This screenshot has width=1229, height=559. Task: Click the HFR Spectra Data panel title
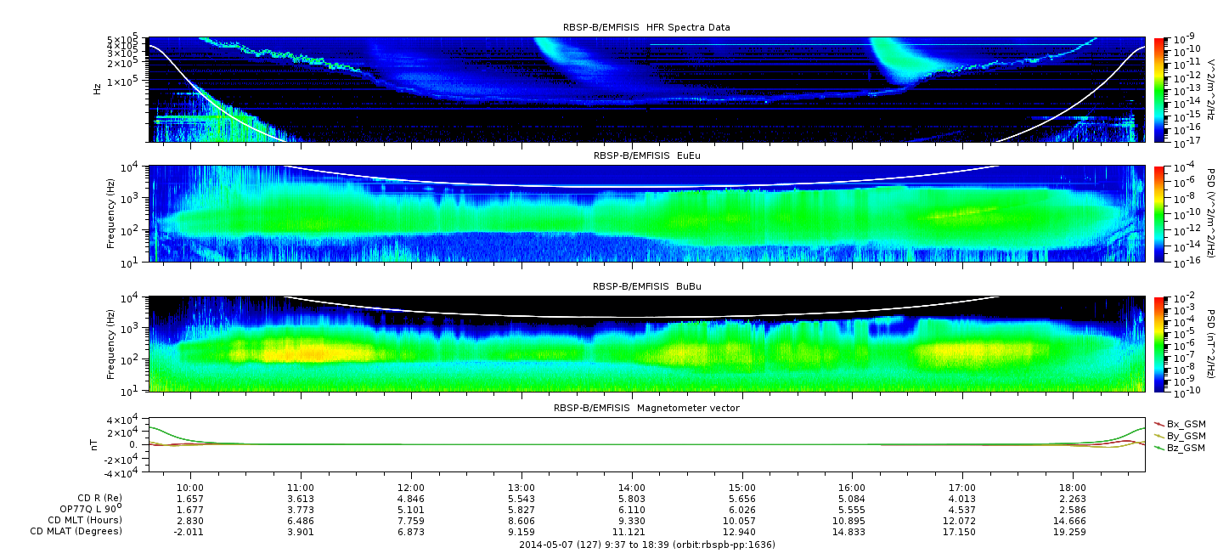tap(646, 27)
